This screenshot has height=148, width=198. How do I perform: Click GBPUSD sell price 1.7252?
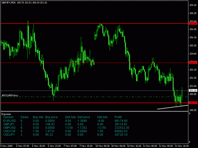[82, 128]
